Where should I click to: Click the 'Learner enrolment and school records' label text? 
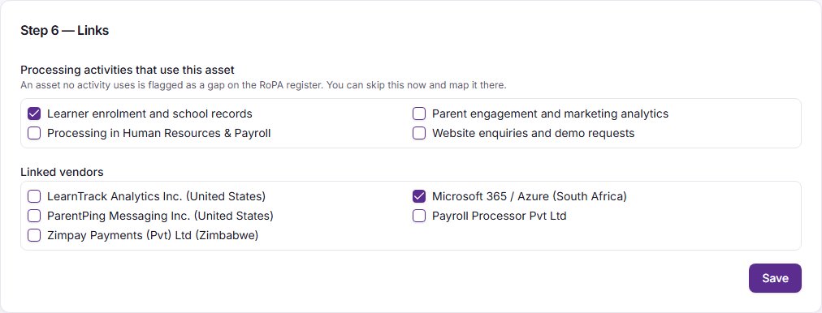[149, 114]
